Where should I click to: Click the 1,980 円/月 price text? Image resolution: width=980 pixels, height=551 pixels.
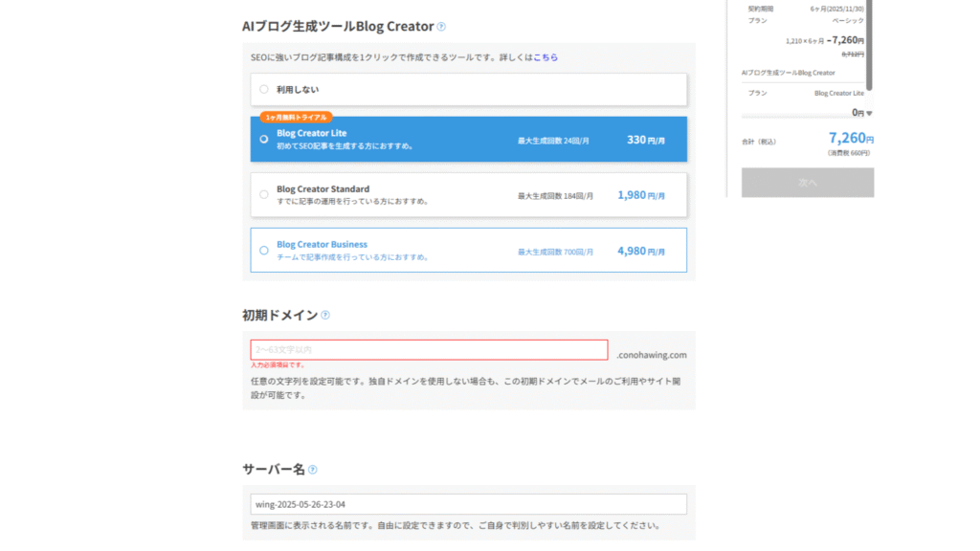pyautogui.click(x=641, y=195)
